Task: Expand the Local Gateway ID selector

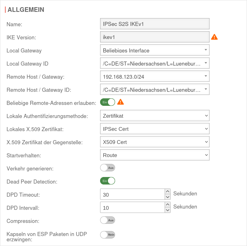Action: tap(155, 63)
